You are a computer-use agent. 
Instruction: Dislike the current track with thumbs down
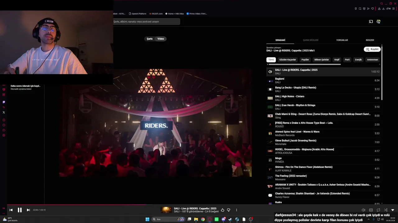click(229, 210)
